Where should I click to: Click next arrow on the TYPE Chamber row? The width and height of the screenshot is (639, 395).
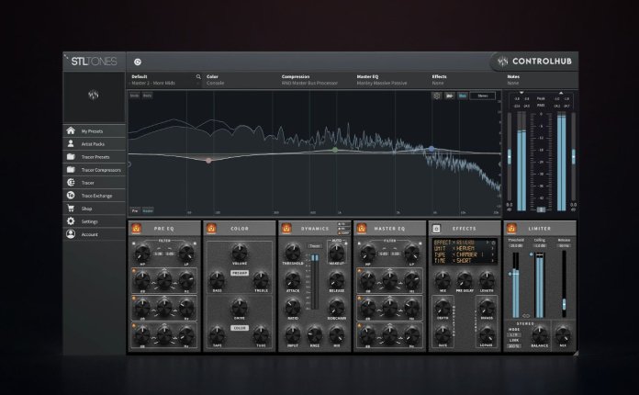[x=492, y=254]
